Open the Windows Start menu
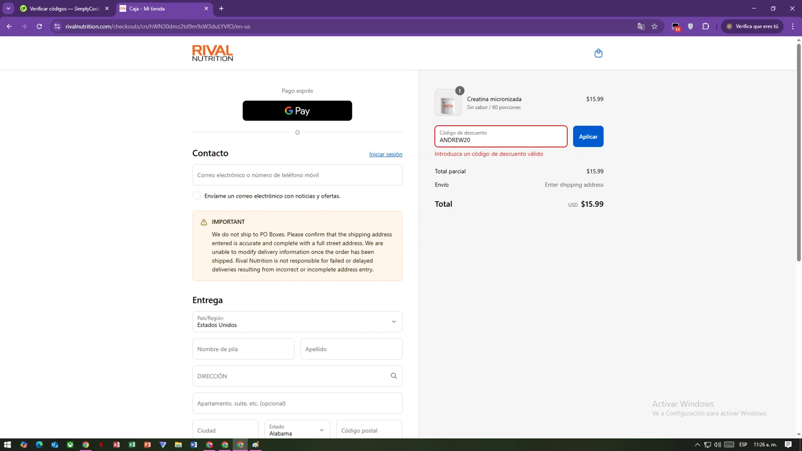The image size is (802, 451). [7, 445]
